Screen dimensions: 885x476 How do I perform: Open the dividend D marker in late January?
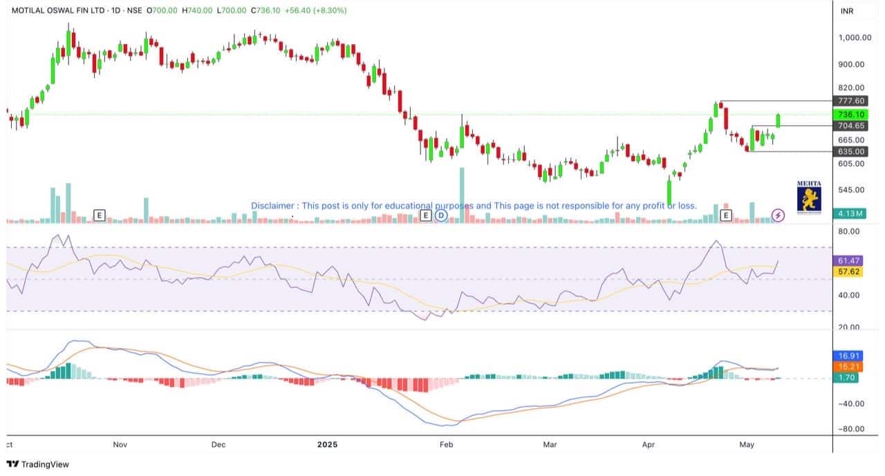pyautogui.click(x=440, y=216)
